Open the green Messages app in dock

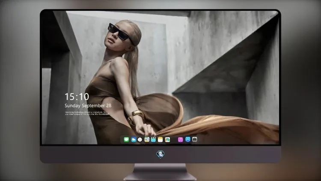pos(126,140)
